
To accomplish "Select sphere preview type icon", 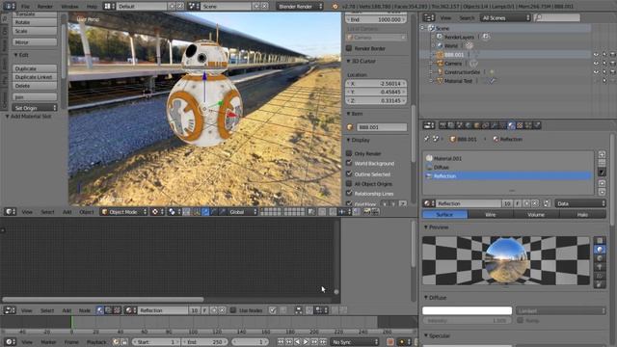I will click(x=600, y=250).
